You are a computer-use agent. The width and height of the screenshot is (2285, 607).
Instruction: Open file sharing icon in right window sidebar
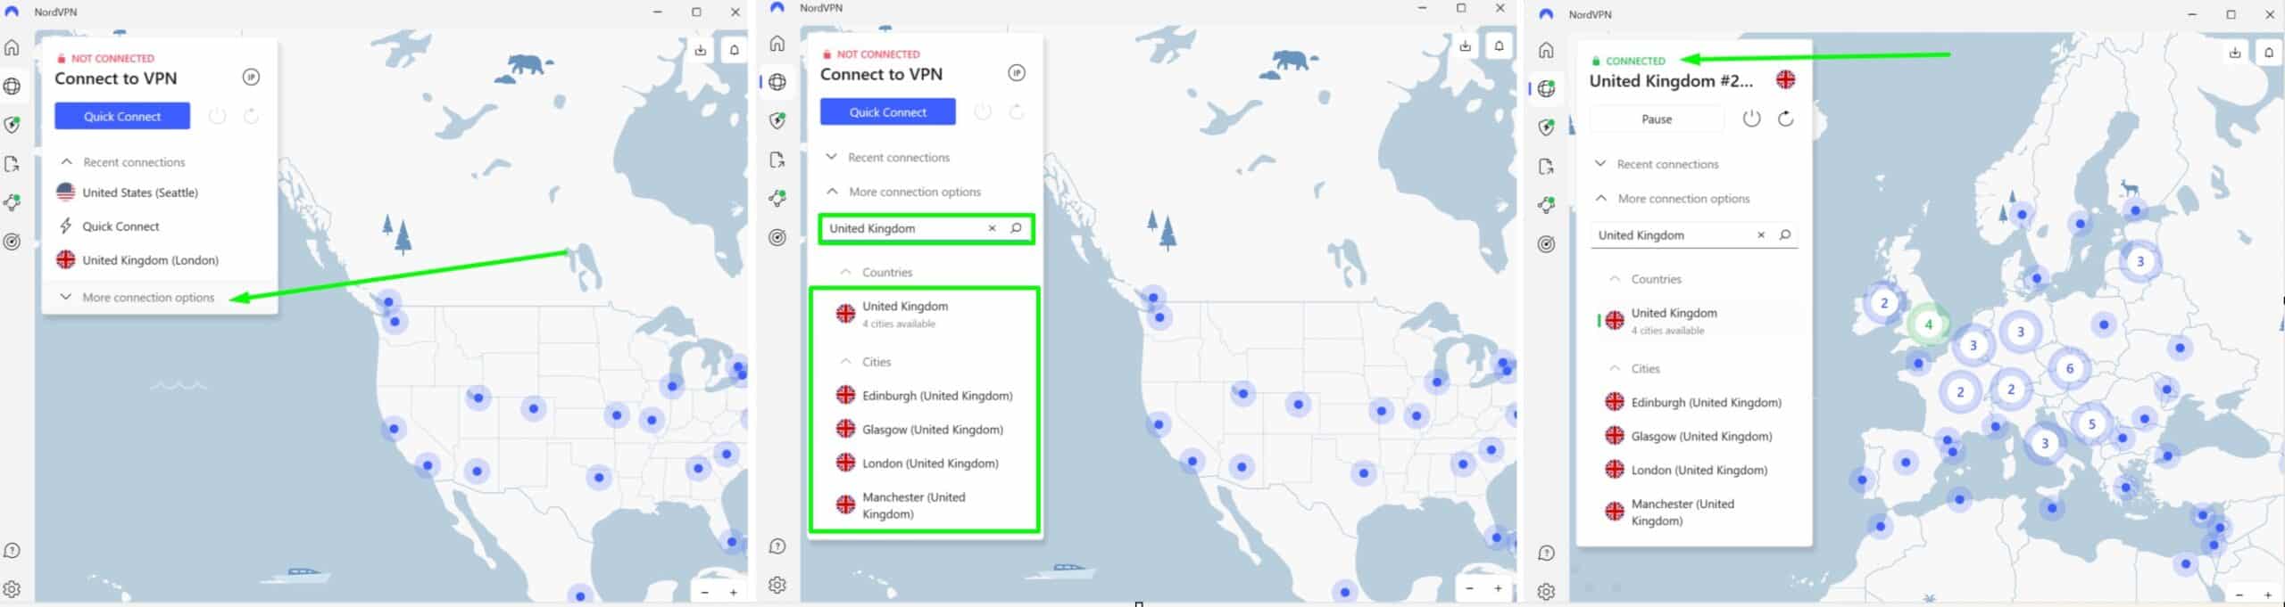[x=1546, y=167]
